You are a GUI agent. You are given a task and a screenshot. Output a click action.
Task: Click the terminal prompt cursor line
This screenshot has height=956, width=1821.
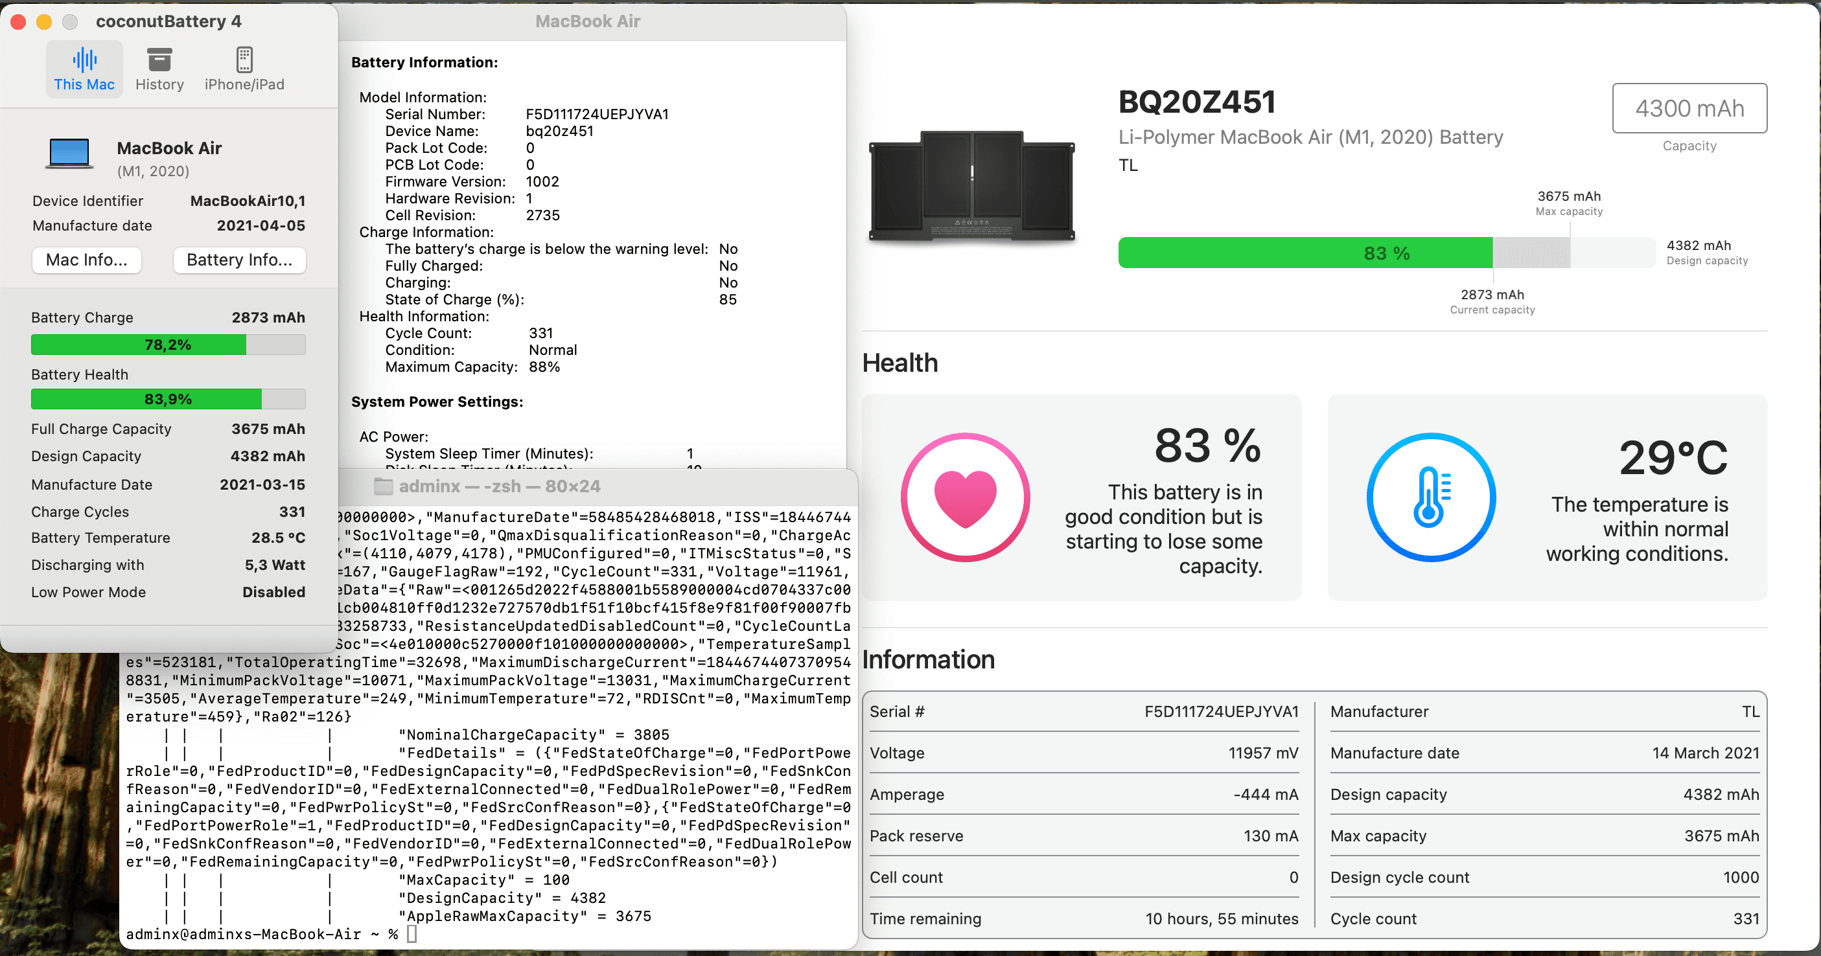coord(272,934)
